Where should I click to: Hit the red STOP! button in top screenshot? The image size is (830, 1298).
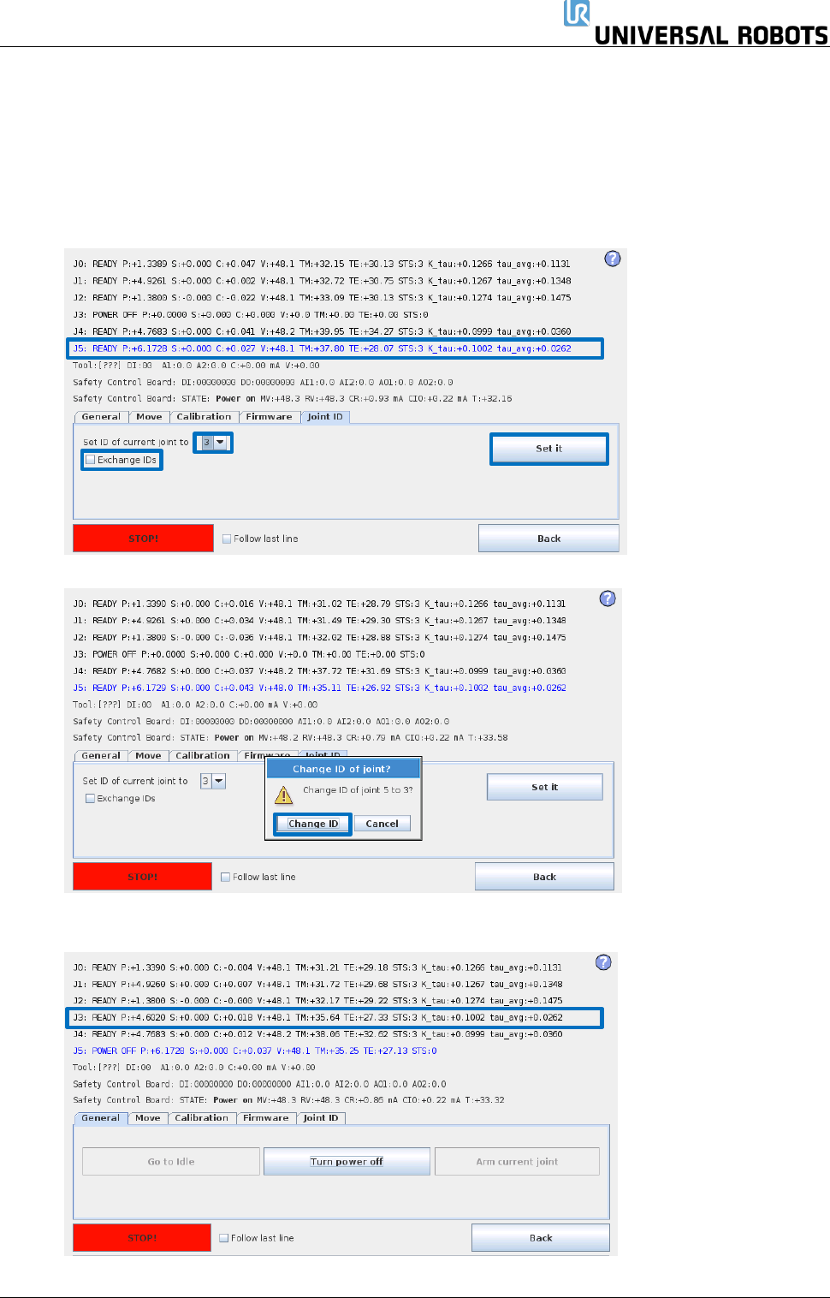[x=143, y=539]
